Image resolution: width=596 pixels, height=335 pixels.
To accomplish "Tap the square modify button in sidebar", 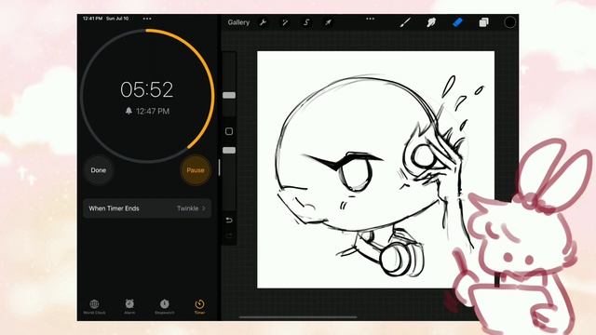I will pyautogui.click(x=229, y=131).
